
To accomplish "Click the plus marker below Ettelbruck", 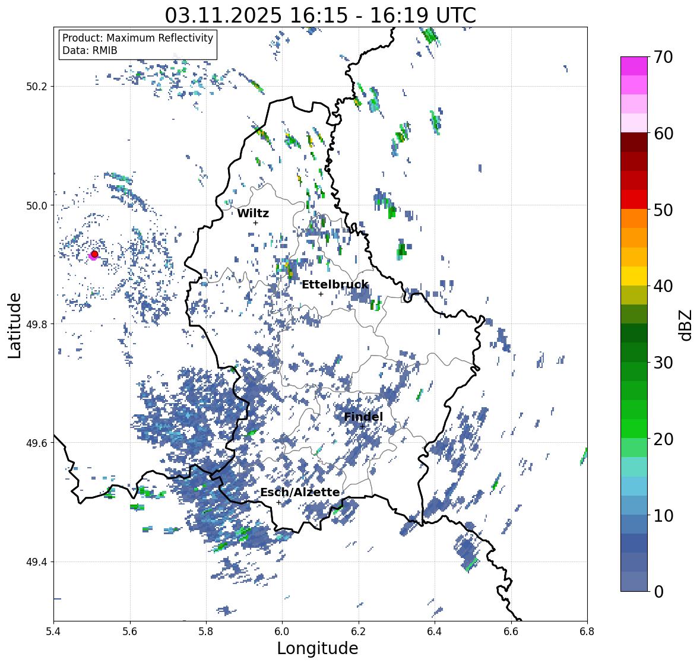I will click(321, 294).
